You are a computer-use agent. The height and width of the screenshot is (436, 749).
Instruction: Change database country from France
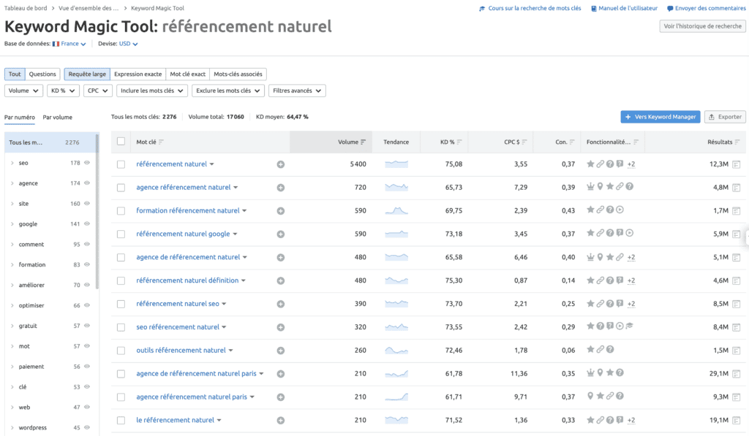(x=73, y=44)
